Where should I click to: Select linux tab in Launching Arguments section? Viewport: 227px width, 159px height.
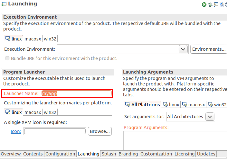coord(171,104)
